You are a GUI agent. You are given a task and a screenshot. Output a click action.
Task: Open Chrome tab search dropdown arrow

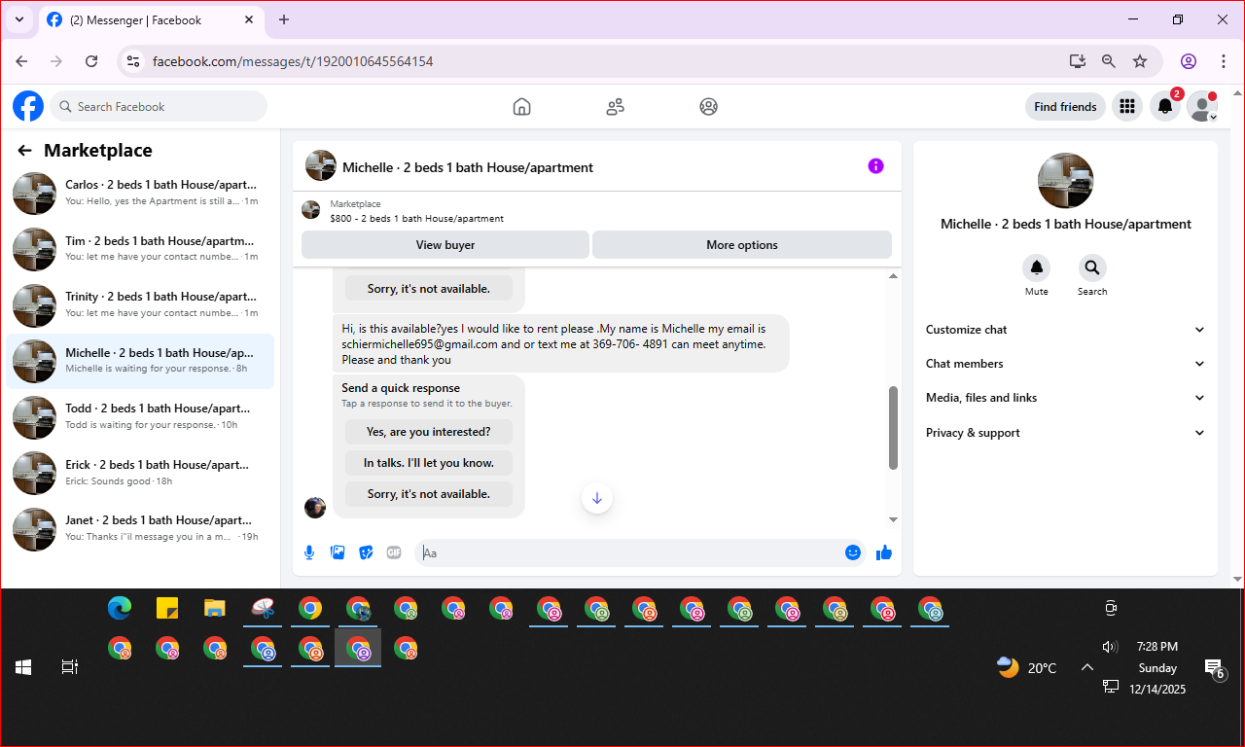(x=18, y=19)
